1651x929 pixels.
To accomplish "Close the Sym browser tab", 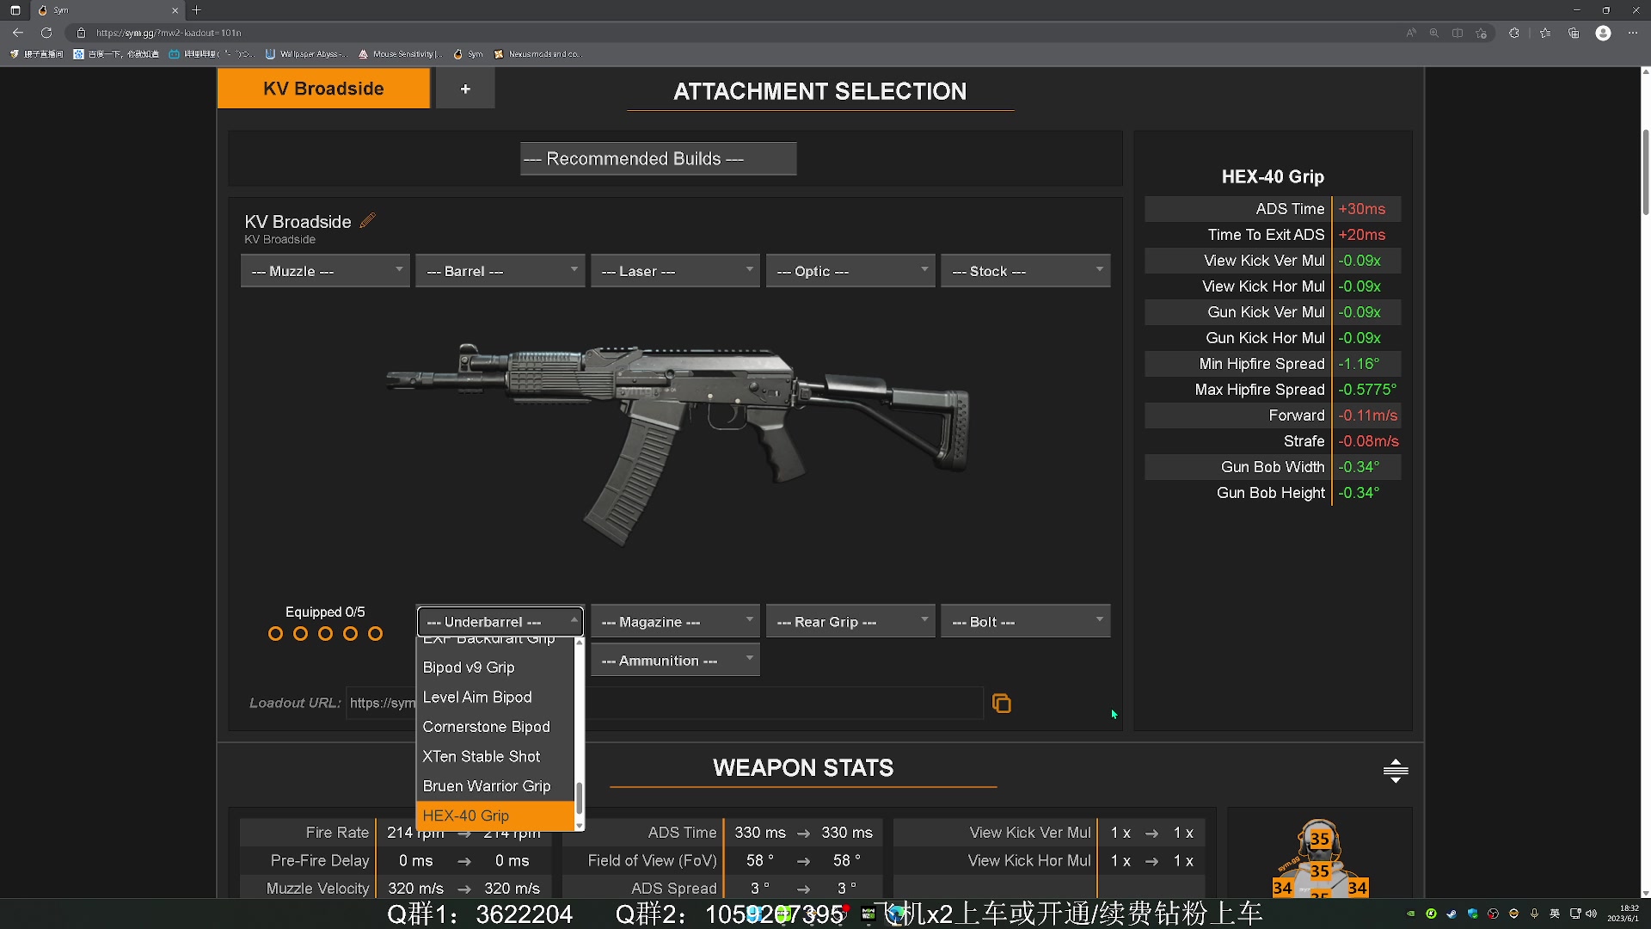I will pyautogui.click(x=175, y=10).
